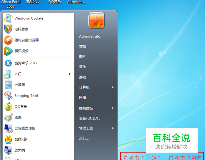The height and width of the screenshot is (160, 205).
Task: Open 音乐 library in right pane
Action: pos(82,66)
